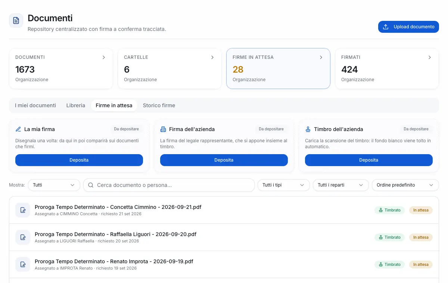Open Proroga Tempo Determinato Renato Improta file
Screen dimensions: 448x283
[x=114, y=261]
